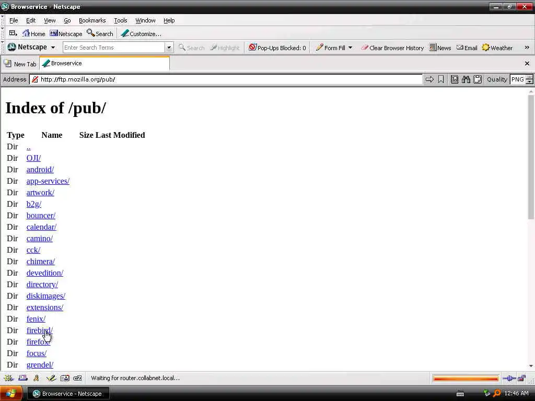Viewport: 535px width, 401px height.
Task: Click the Composer pen icon in status bar
Action: [x=51, y=378]
